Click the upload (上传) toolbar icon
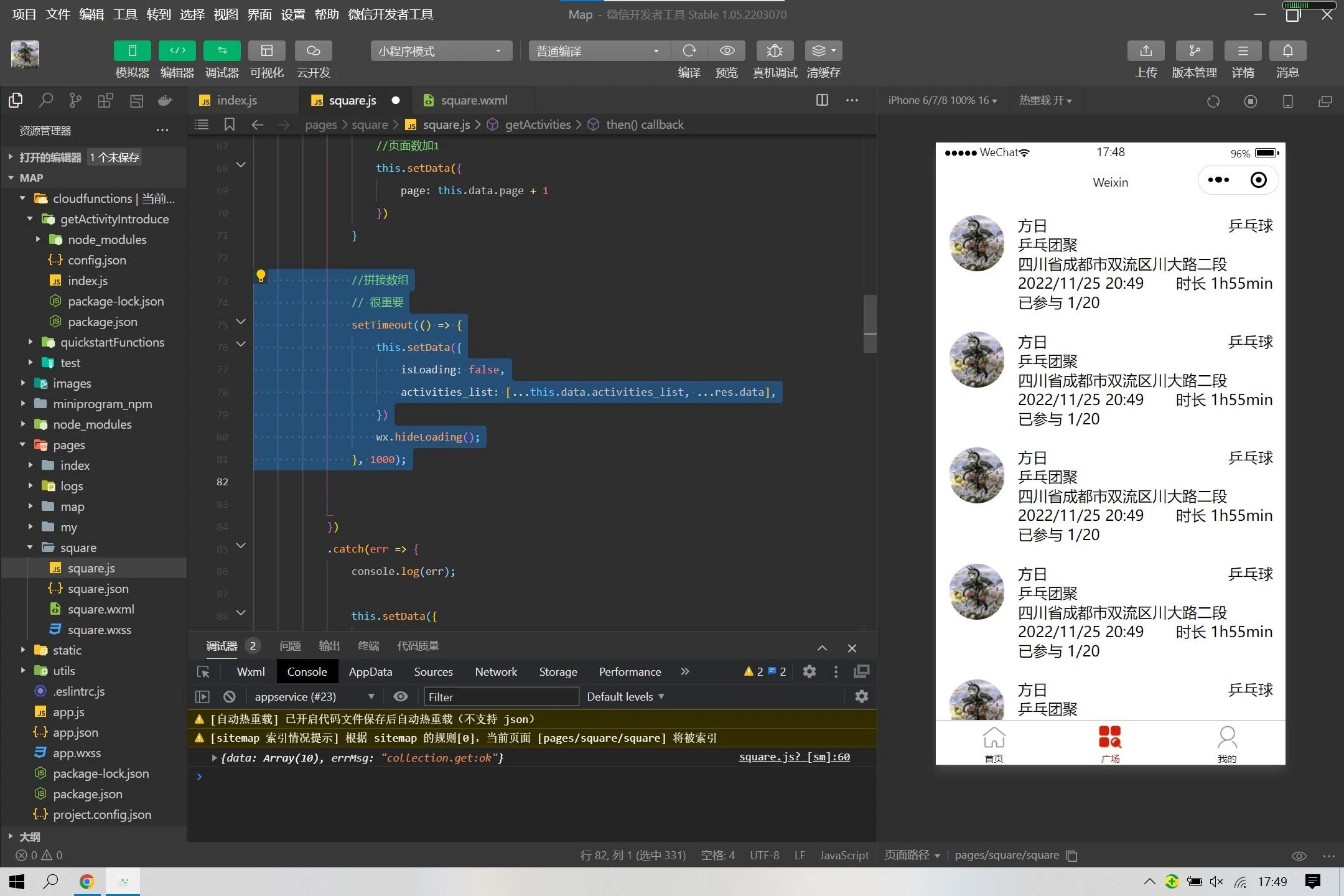 coord(1146,51)
